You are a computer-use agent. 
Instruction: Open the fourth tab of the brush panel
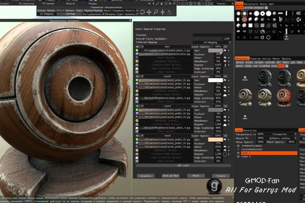[x=271, y=4]
